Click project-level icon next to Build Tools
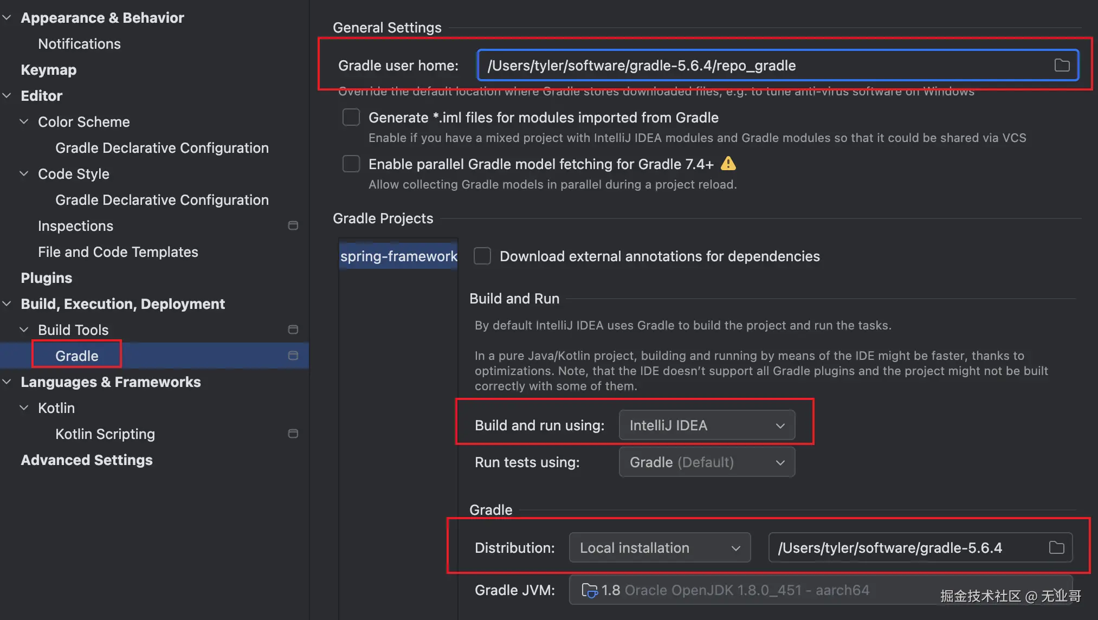This screenshot has width=1098, height=620. [293, 330]
